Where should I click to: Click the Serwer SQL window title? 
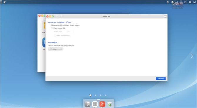click(106, 16)
